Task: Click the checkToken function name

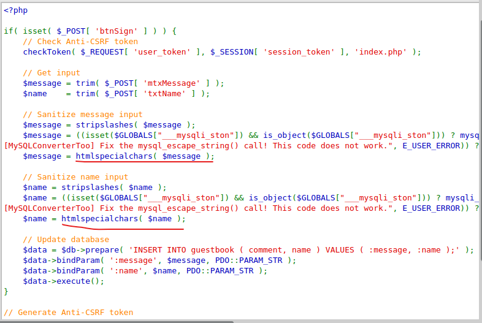Action: [47, 52]
